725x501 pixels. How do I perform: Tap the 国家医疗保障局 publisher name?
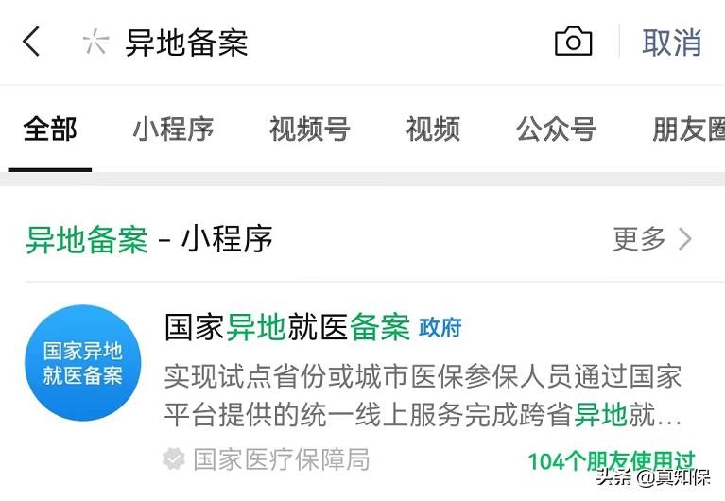point(281,459)
